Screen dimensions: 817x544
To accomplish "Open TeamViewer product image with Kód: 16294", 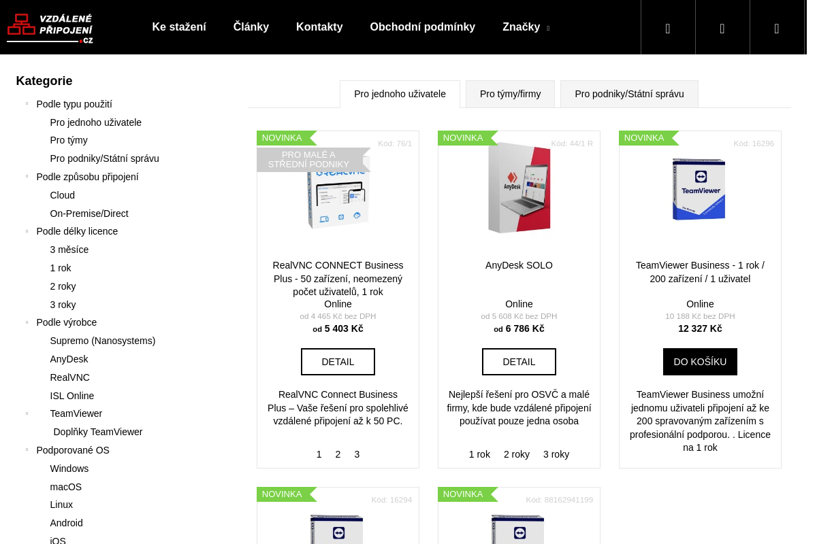I will point(338,530).
